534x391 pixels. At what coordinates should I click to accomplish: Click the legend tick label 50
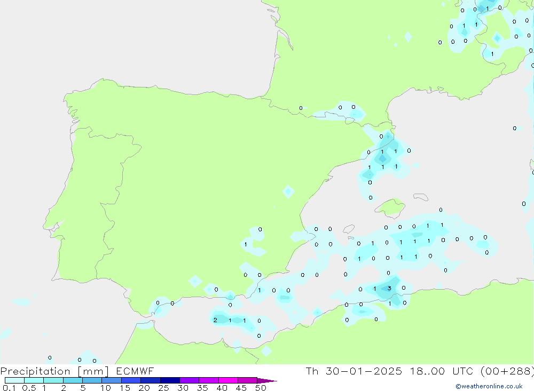261,388
